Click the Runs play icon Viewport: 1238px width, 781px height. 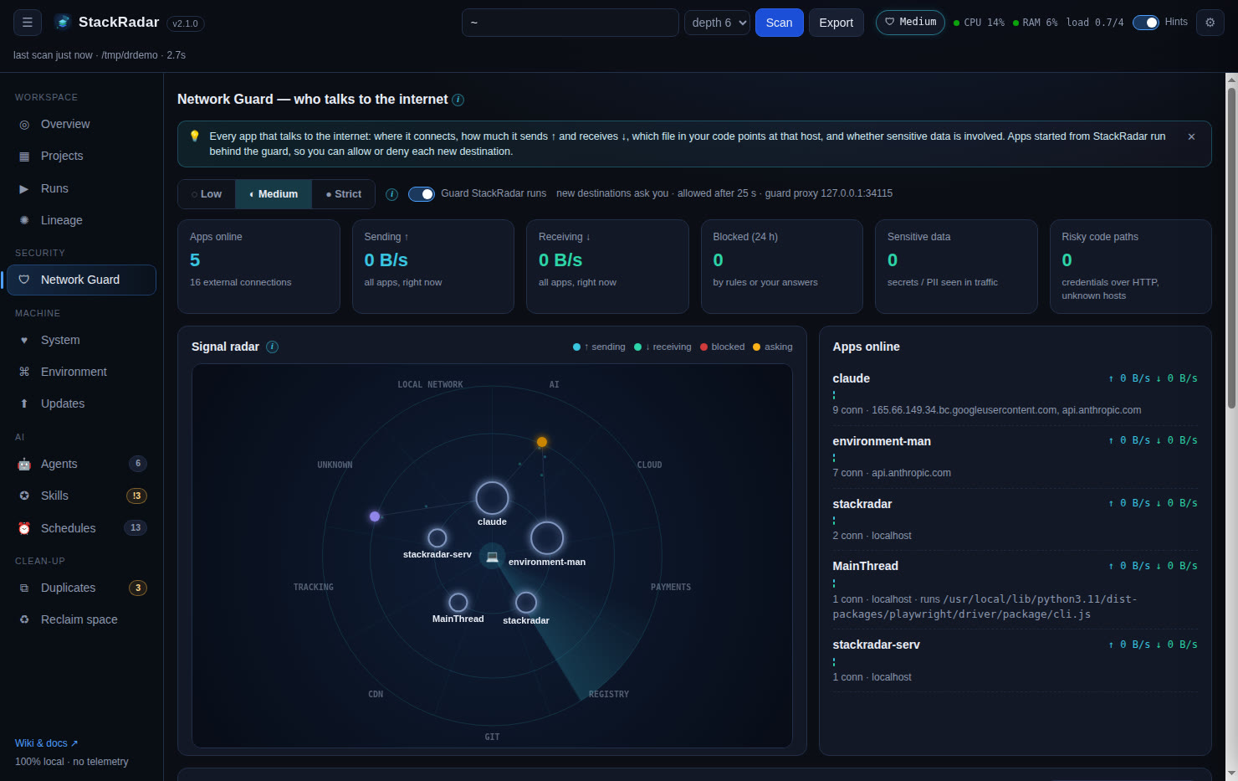[24, 188]
